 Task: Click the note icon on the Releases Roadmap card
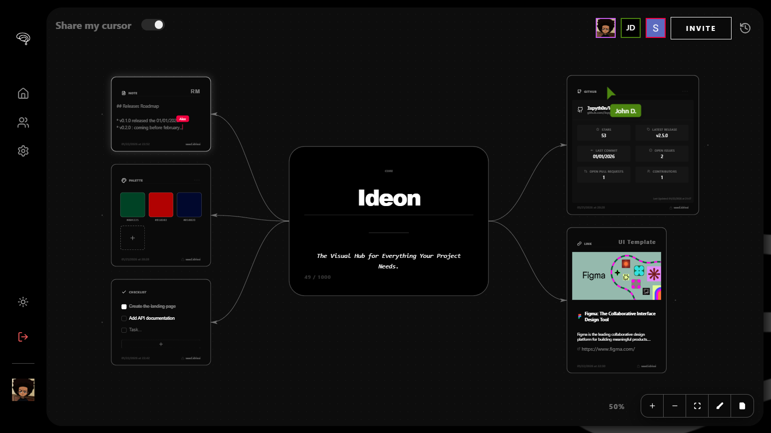point(124,92)
